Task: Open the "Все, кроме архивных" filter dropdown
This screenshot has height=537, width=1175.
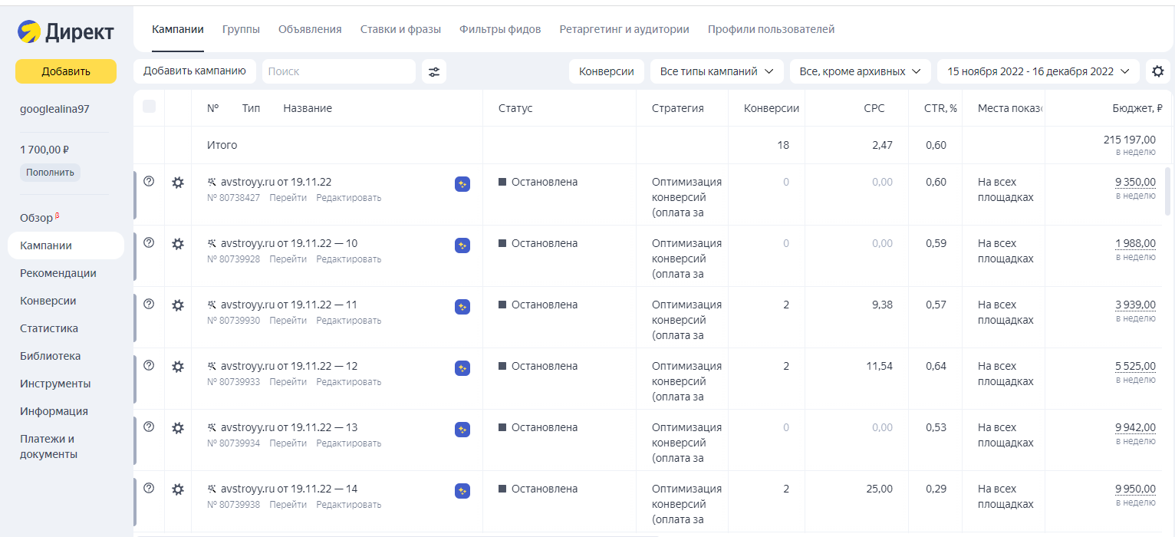Action: point(860,71)
